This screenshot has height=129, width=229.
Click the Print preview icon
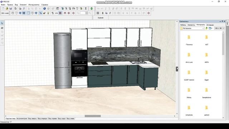24,9
